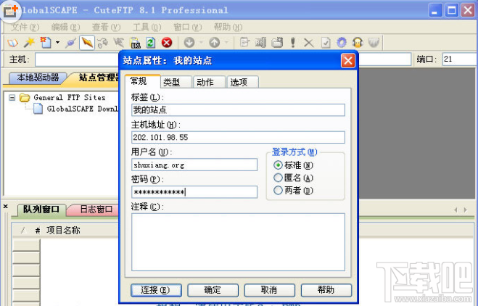478x306 pixels.
Task: Click the host address field 202.101.98.55
Action: (239, 137)
